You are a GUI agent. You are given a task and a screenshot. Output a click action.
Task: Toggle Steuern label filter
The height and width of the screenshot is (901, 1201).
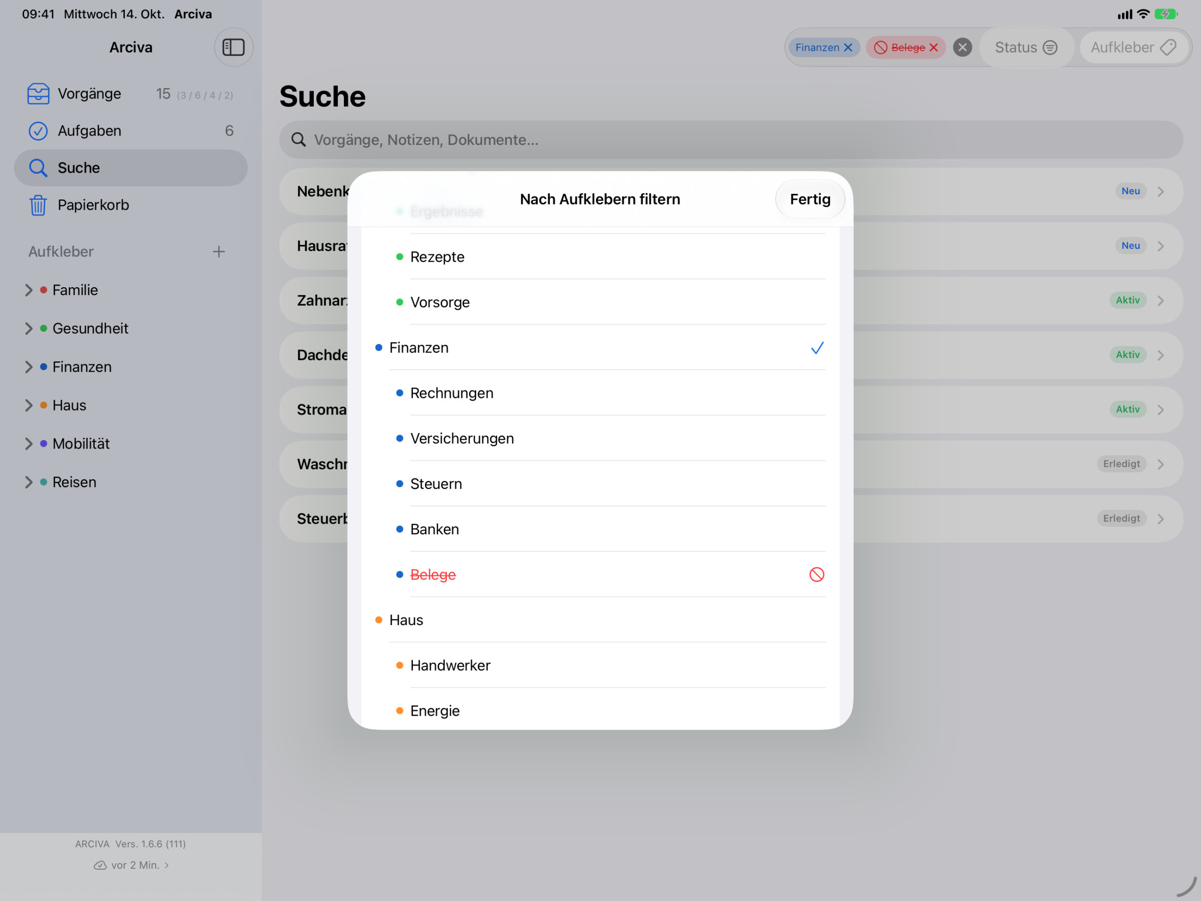click(x=600, y=483)
